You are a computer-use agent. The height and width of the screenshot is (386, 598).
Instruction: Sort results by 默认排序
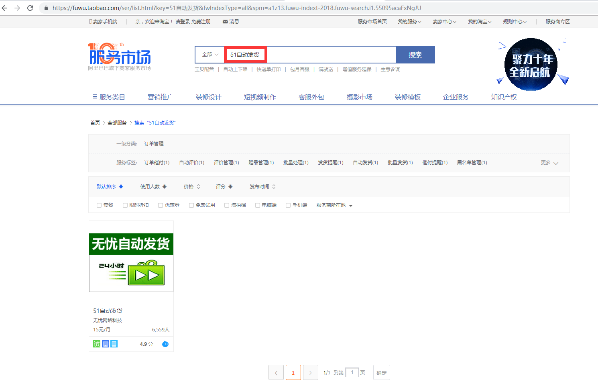110,187
